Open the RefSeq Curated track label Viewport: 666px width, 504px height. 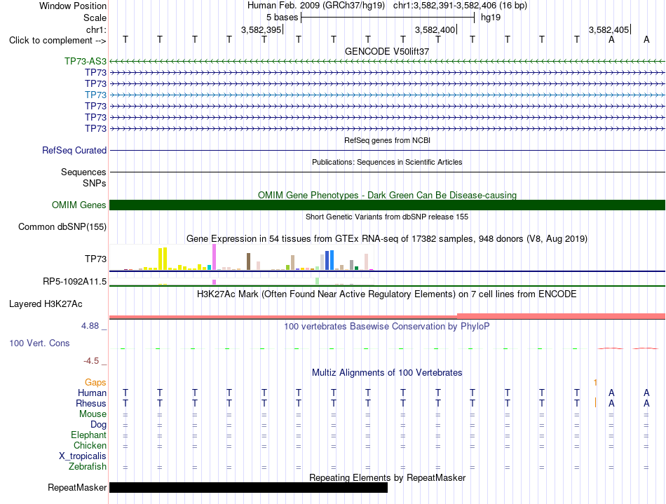[x=74, y=150]
